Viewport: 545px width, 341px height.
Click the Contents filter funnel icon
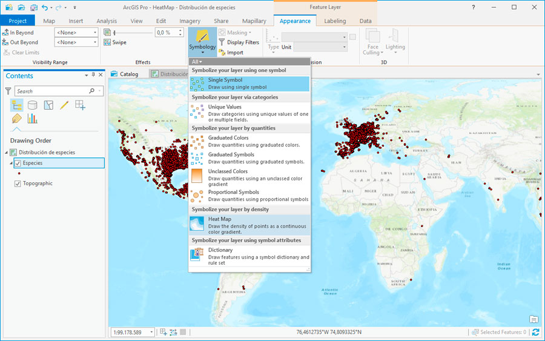[8, 91]
